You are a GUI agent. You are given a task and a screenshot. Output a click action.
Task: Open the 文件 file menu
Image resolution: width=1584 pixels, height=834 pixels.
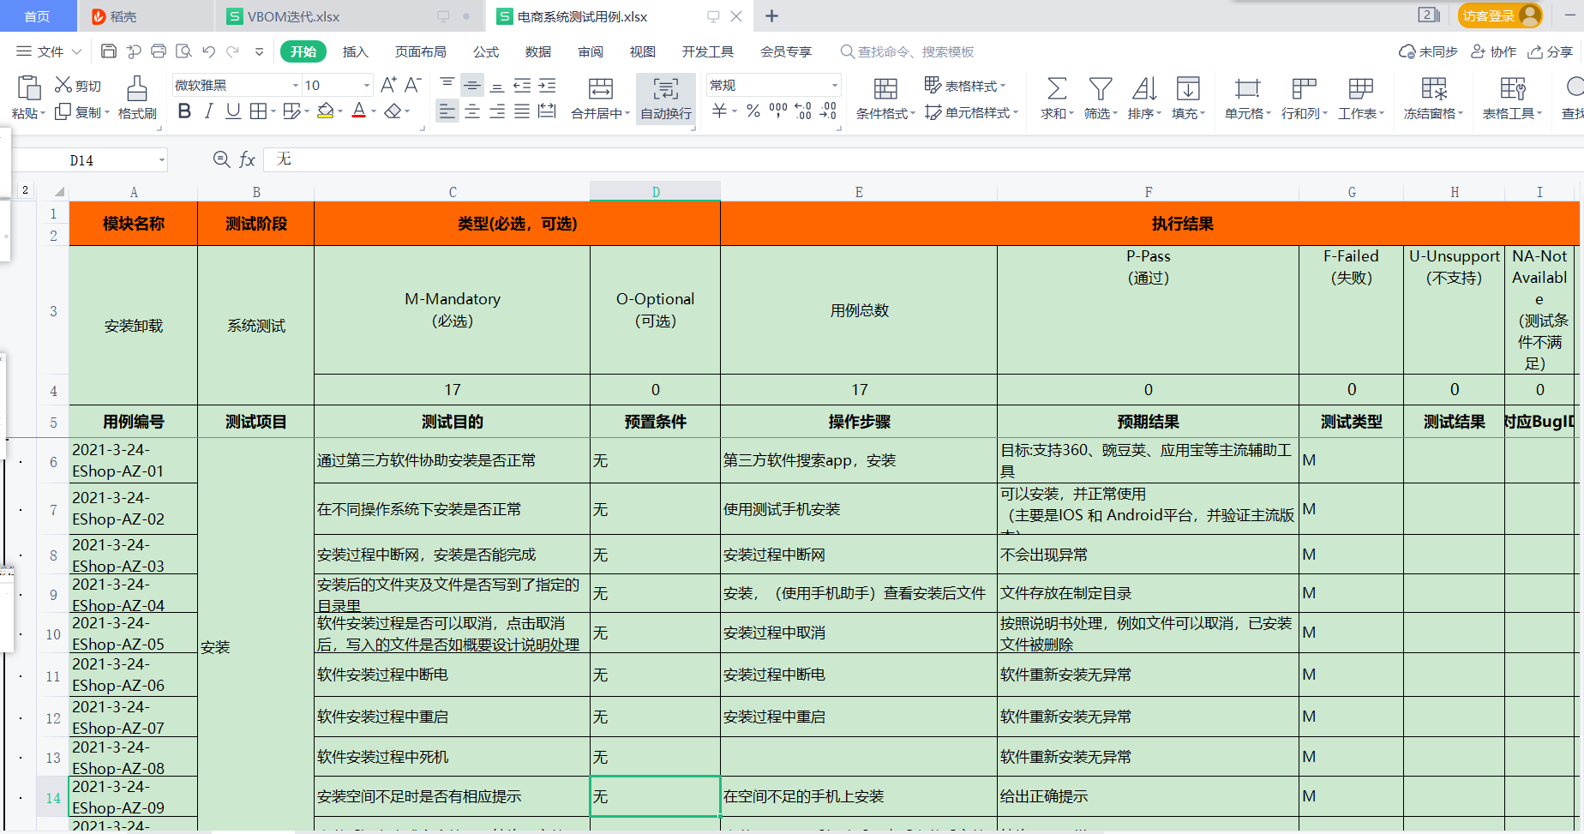click(49, 51)
